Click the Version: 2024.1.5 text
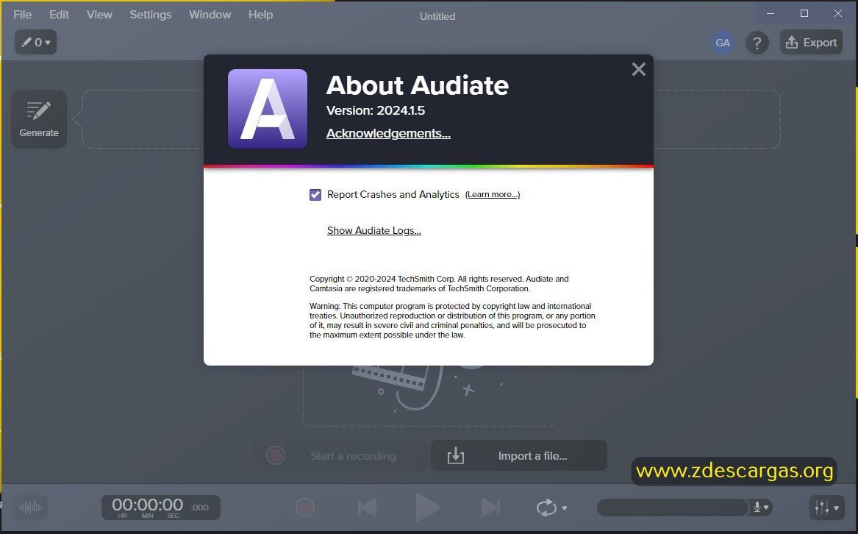This screenshot has width=858, height=534. 376,110
